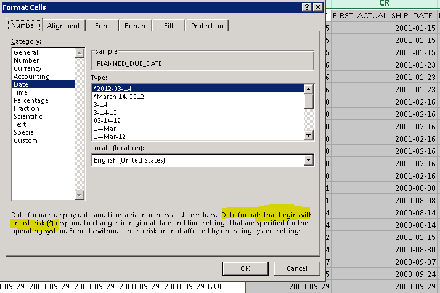Open the Font tab
The height and width of the screenshot is (293, 440).
click(102, 26)
